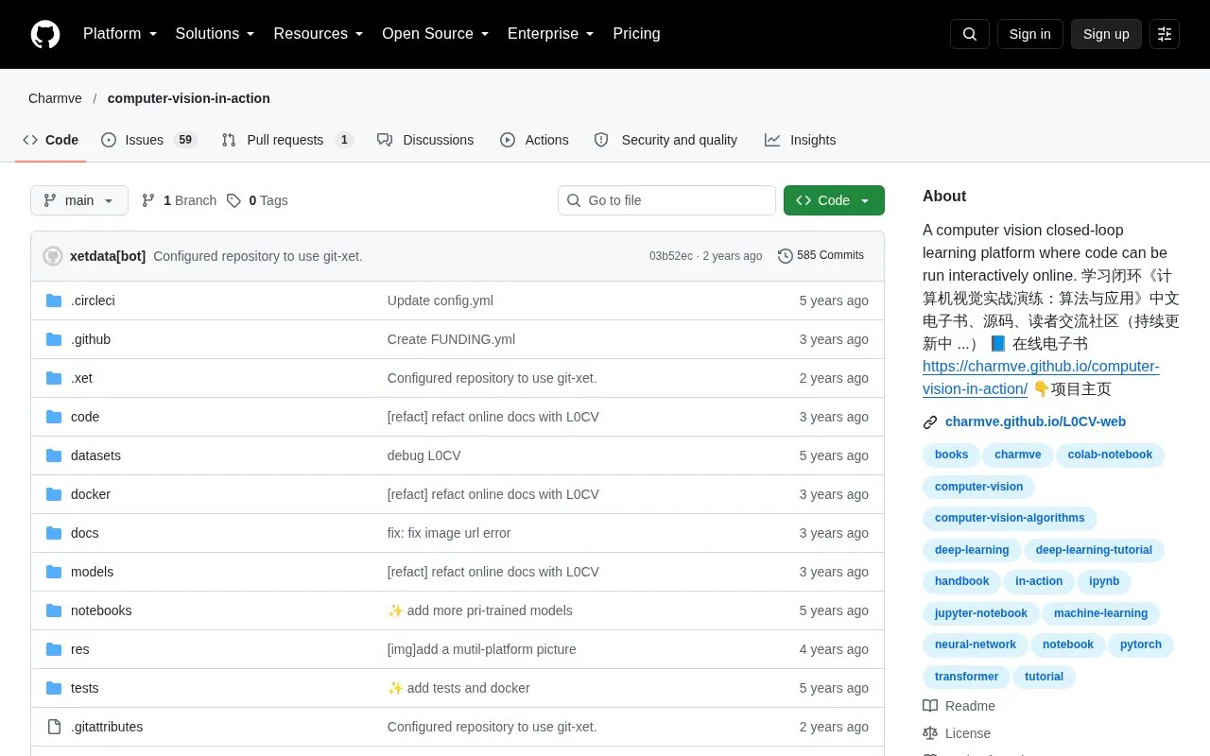This screenshot has width=1210, height=756.
Task: Open the notebooks folder
Action: (x=101, y=610)
